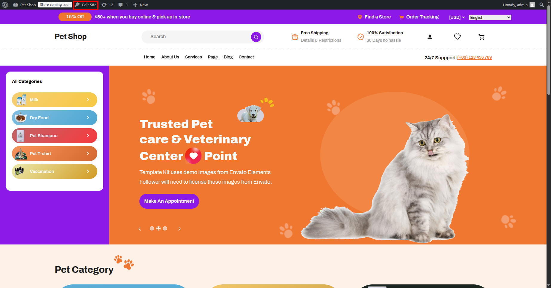Go to the next hero slide arrow
Image resolution: width=551 pixels, height=288 pixels.
click(179, 229)
